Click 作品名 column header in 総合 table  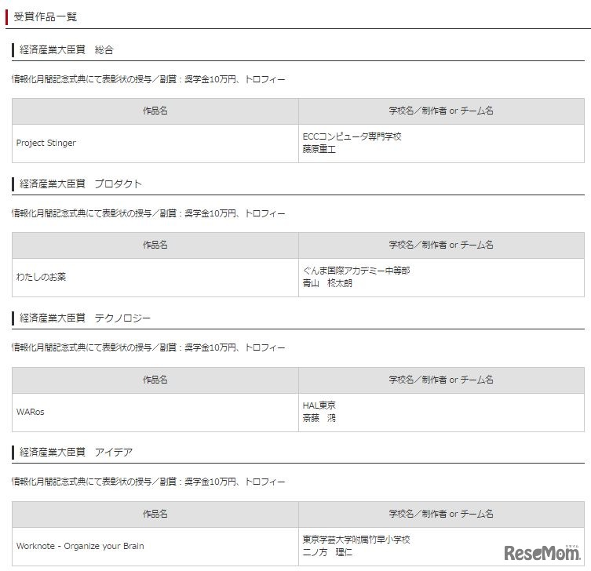tap(155, 111)
